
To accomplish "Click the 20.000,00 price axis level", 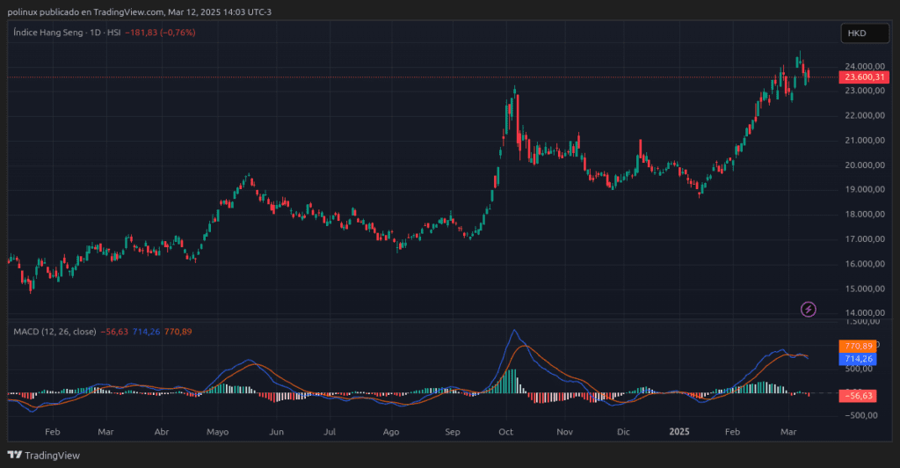I will coord(864,165).
